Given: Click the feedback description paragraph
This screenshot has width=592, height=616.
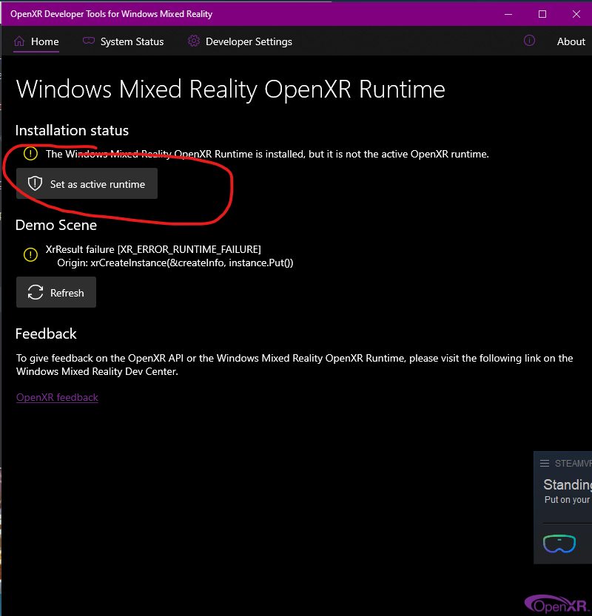Looking at the screenshot, I should point(295,365).
